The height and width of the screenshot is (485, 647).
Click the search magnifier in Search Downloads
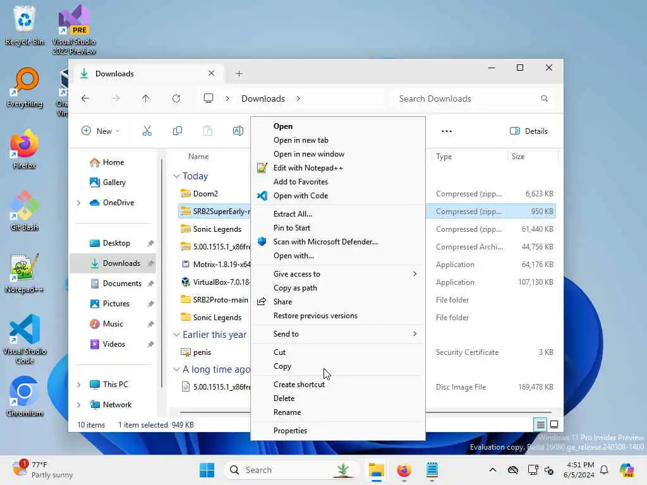[x=544, y=99]
